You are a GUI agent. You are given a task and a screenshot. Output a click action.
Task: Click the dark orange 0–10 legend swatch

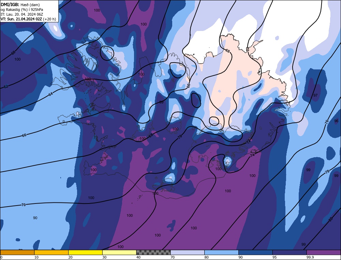click(x=17, y=252)
